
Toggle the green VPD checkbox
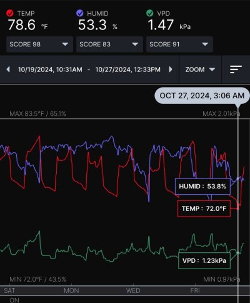(x=149, y=13)
